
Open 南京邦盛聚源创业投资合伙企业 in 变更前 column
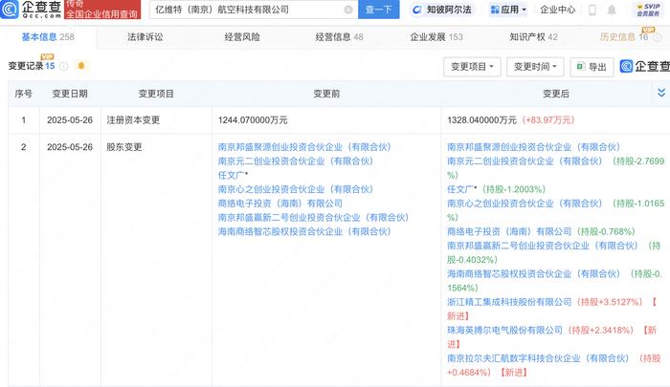click(x=304, y=147)
